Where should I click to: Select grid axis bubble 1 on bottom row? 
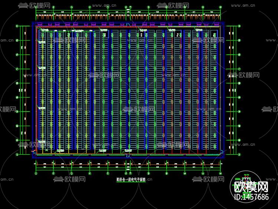(36, 173)
